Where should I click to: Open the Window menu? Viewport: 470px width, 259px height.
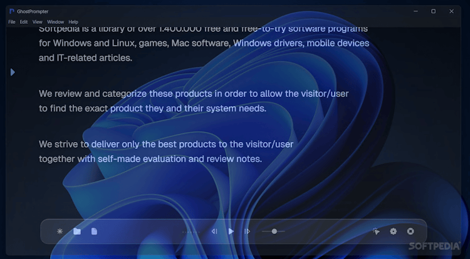coord(55,22)
